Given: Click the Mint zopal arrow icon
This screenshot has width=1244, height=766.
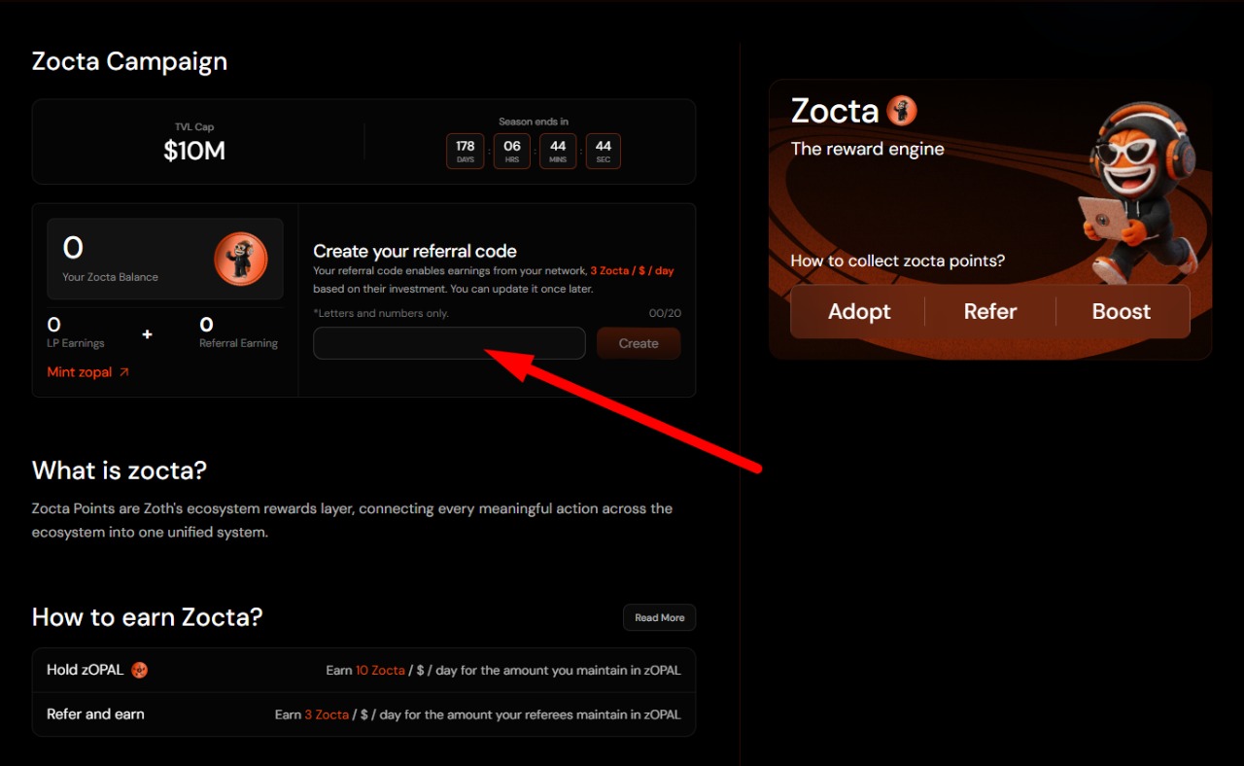Looking at the screenshot, I should point(123,372).
